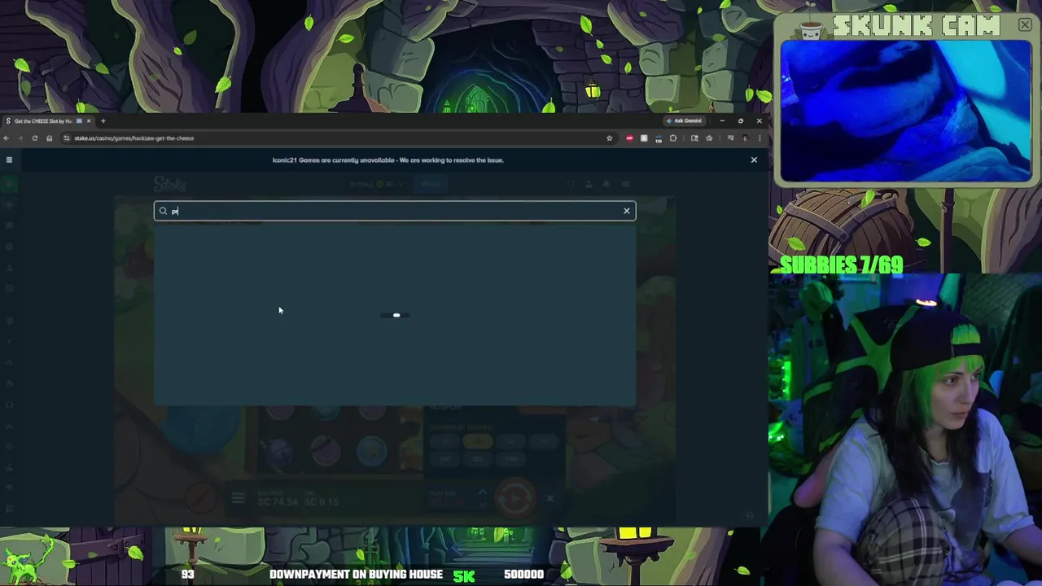The height and width of the screenshot is (586, 1042).
Task: Open the extension showing the 150 badge
Action: (x=659, y=138)
